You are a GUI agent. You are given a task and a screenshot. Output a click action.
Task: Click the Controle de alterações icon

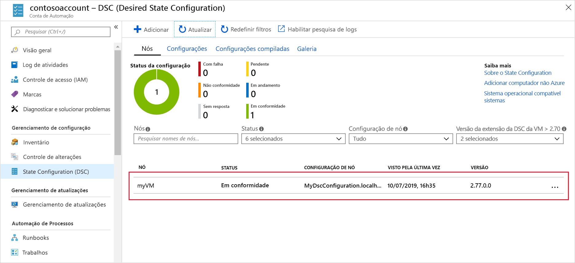point(14,157)
